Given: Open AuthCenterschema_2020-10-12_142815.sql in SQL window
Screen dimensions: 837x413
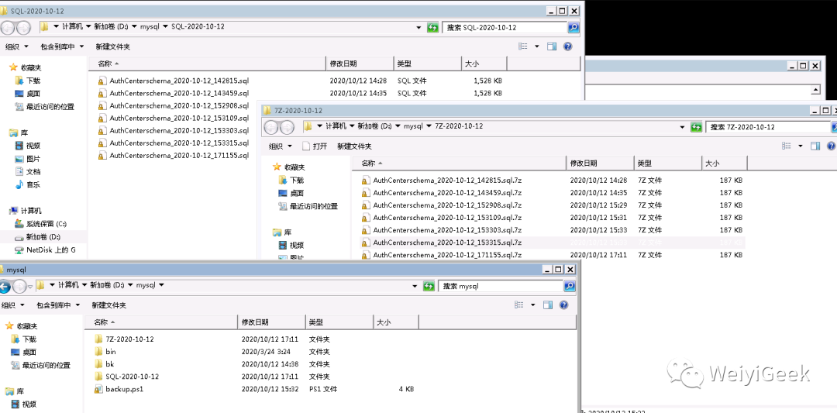Looking at the screenshot, I should (x=174, y=81).
